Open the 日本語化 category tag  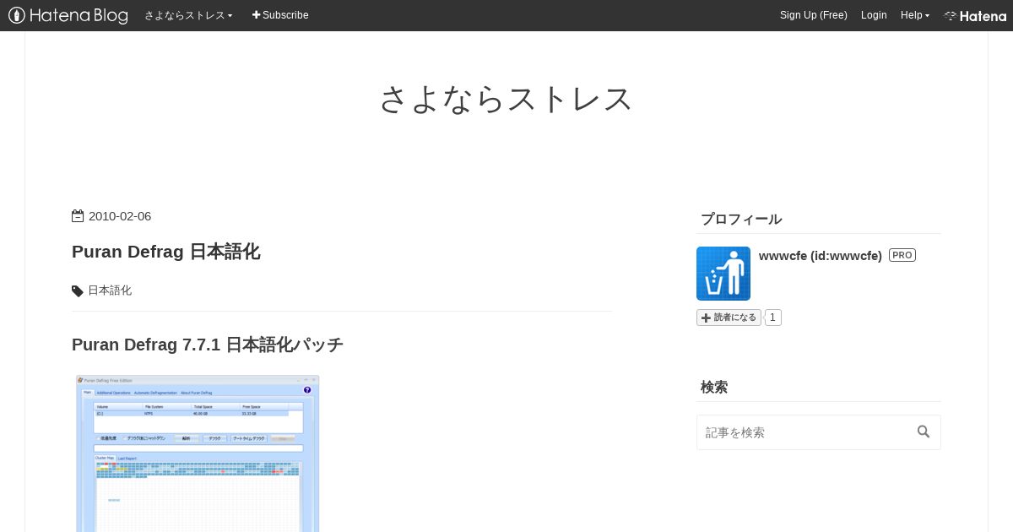(110, 290)
